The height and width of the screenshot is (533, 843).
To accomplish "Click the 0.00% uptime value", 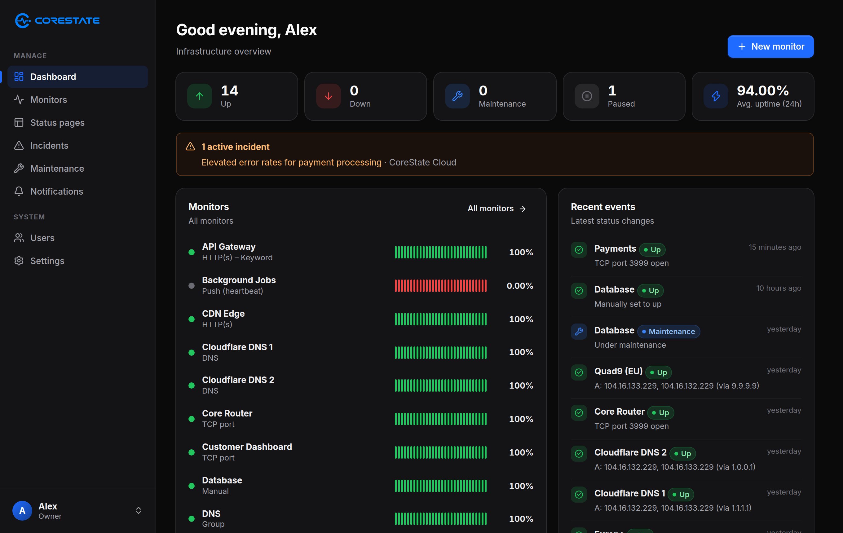I will point(520,286).
